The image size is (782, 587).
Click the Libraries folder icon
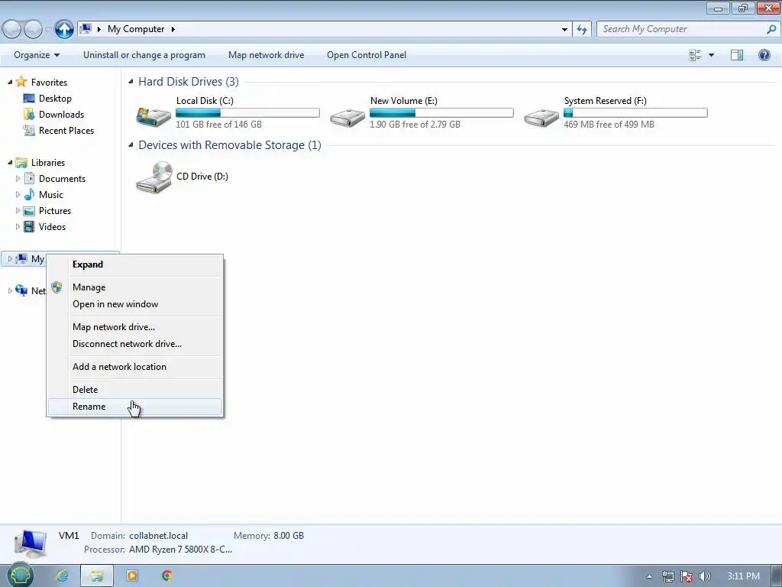pyautogui.click(x=21, y=163)
